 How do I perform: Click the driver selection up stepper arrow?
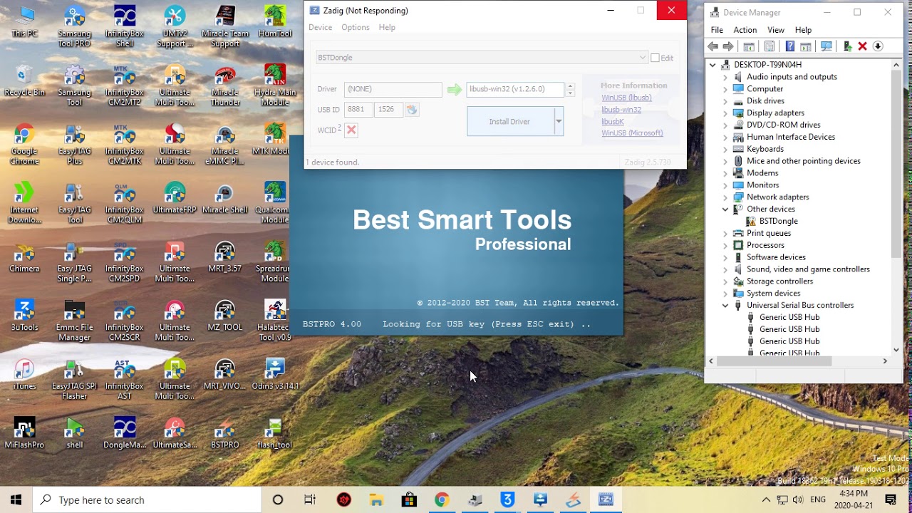[x=570, y=85]
